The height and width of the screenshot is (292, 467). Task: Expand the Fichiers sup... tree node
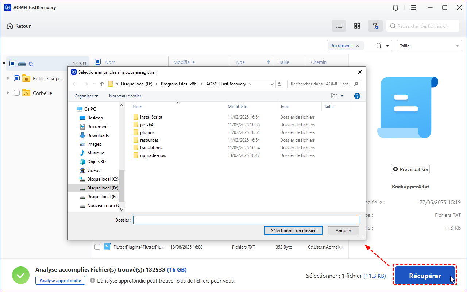click(8, 78)
